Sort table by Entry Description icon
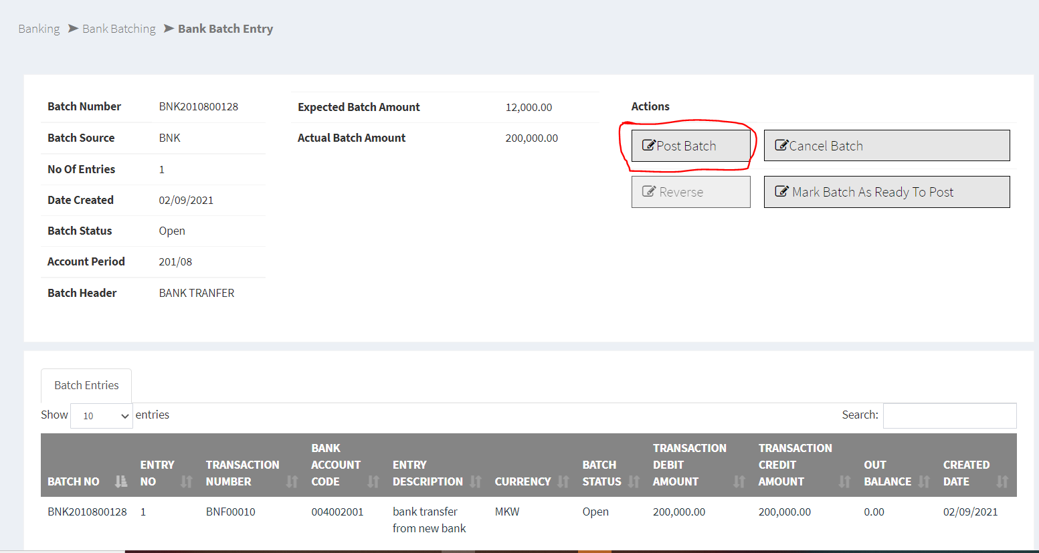The height and width of the screenshot is (553, 1039). 476,481
